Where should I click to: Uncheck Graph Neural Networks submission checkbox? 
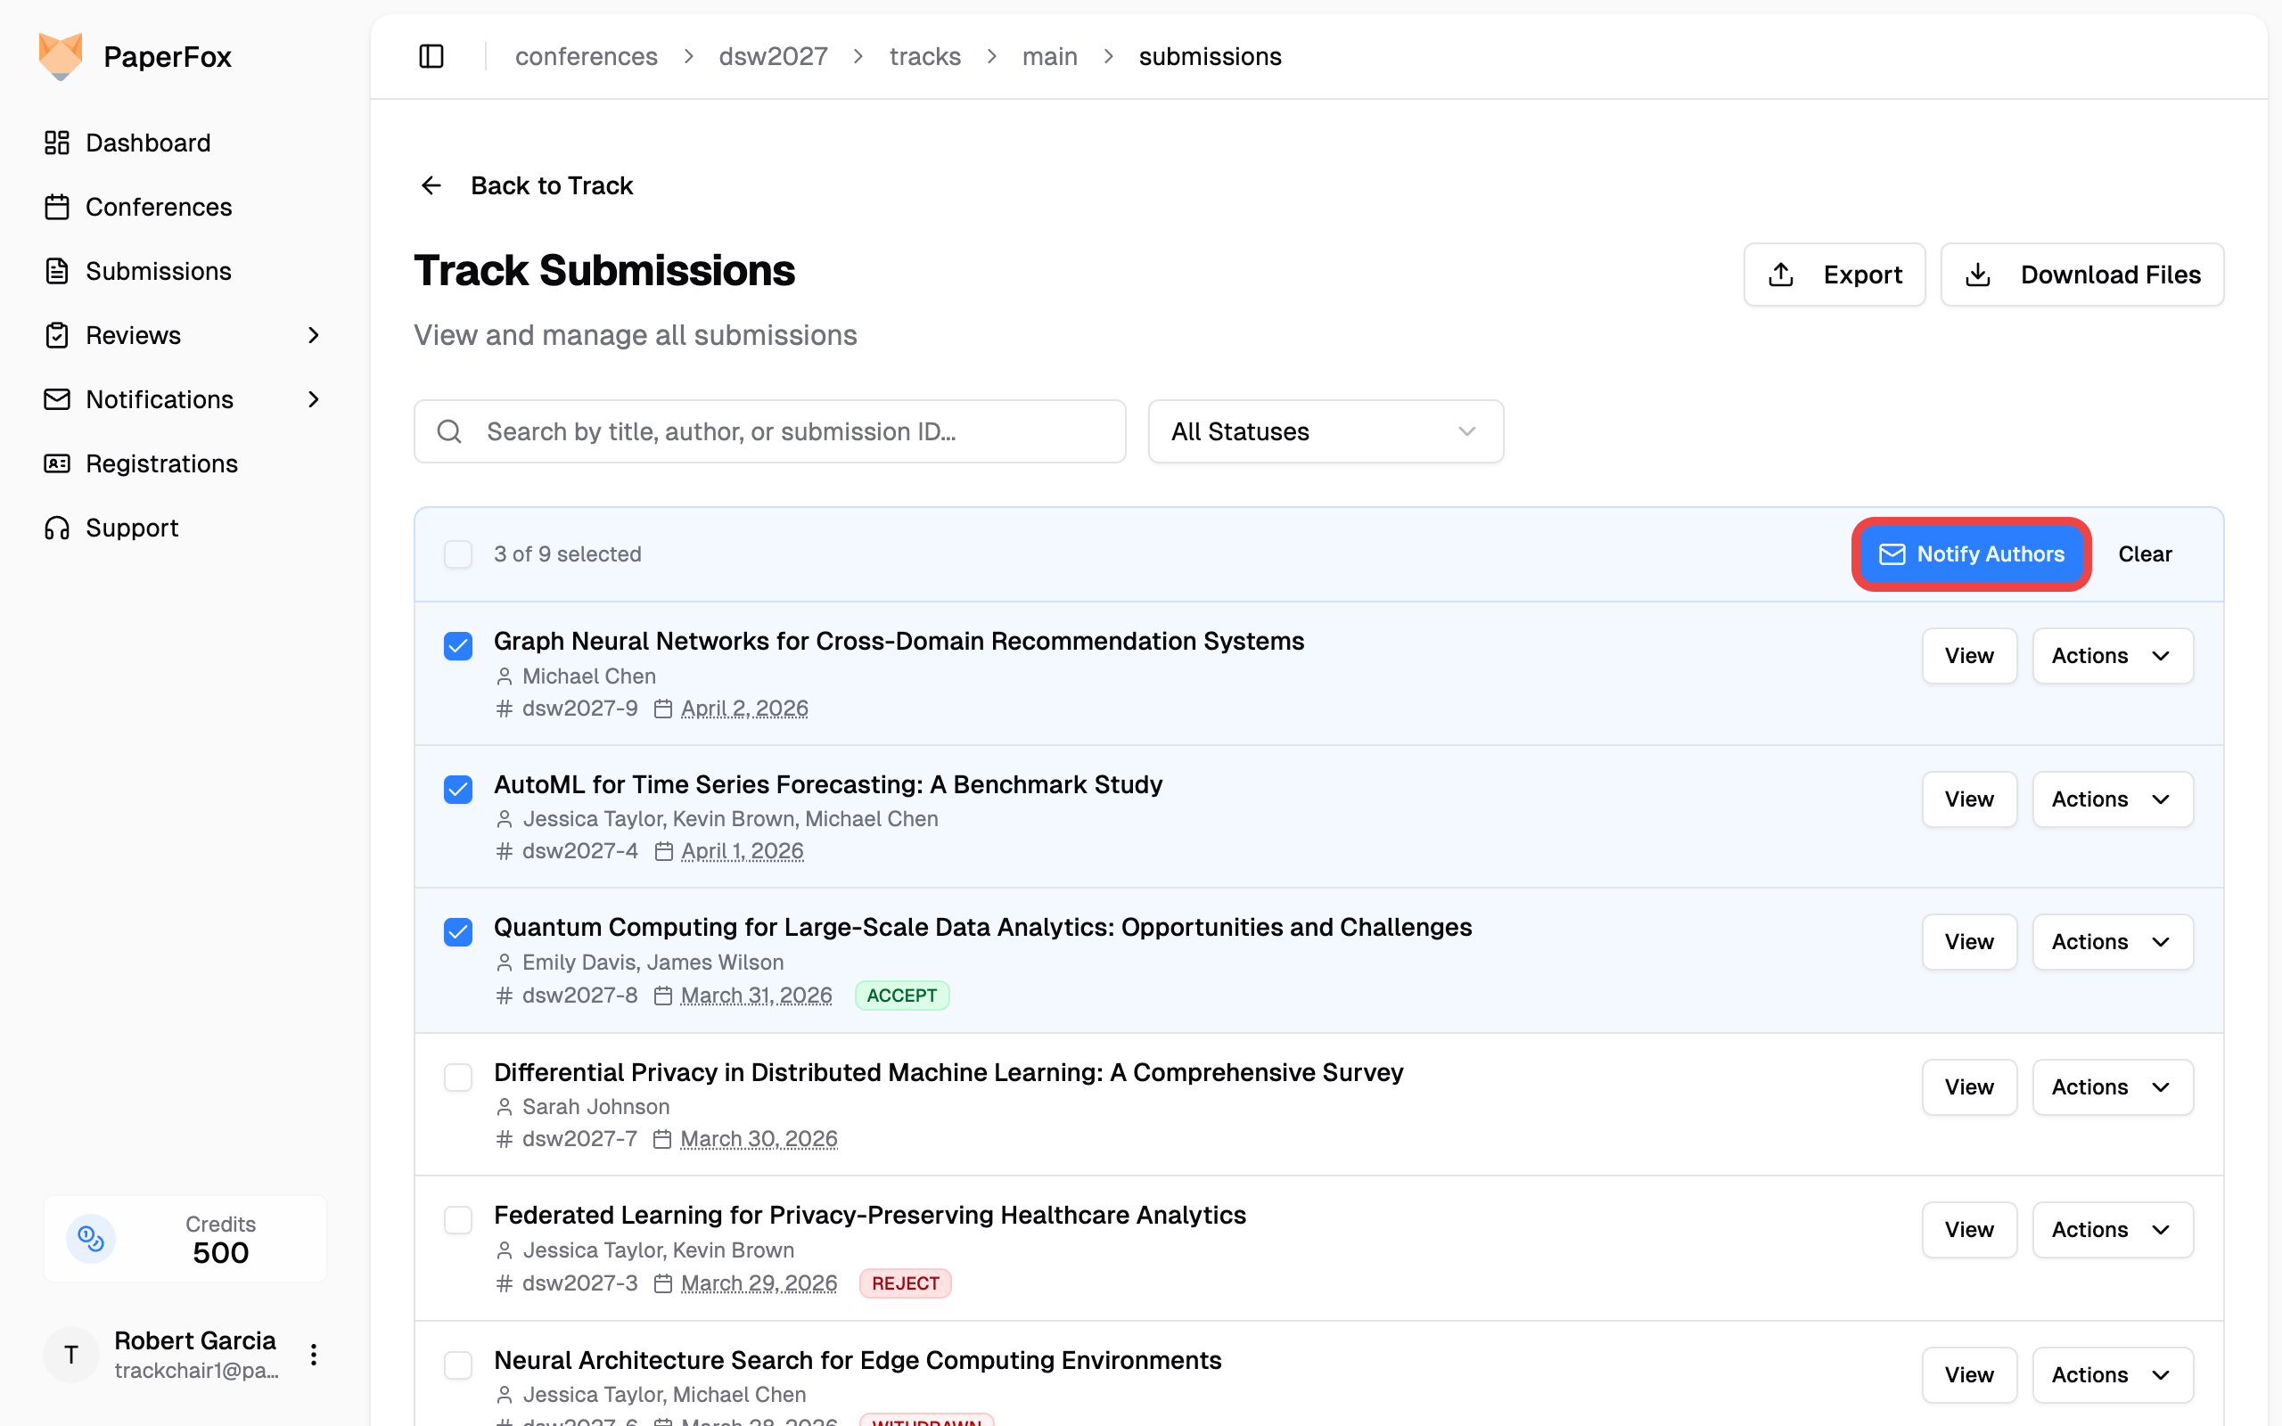(x=458, y=646)
